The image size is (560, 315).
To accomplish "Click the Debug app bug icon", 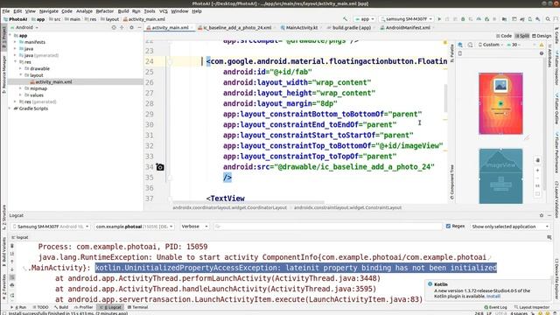I will [463, 19].
